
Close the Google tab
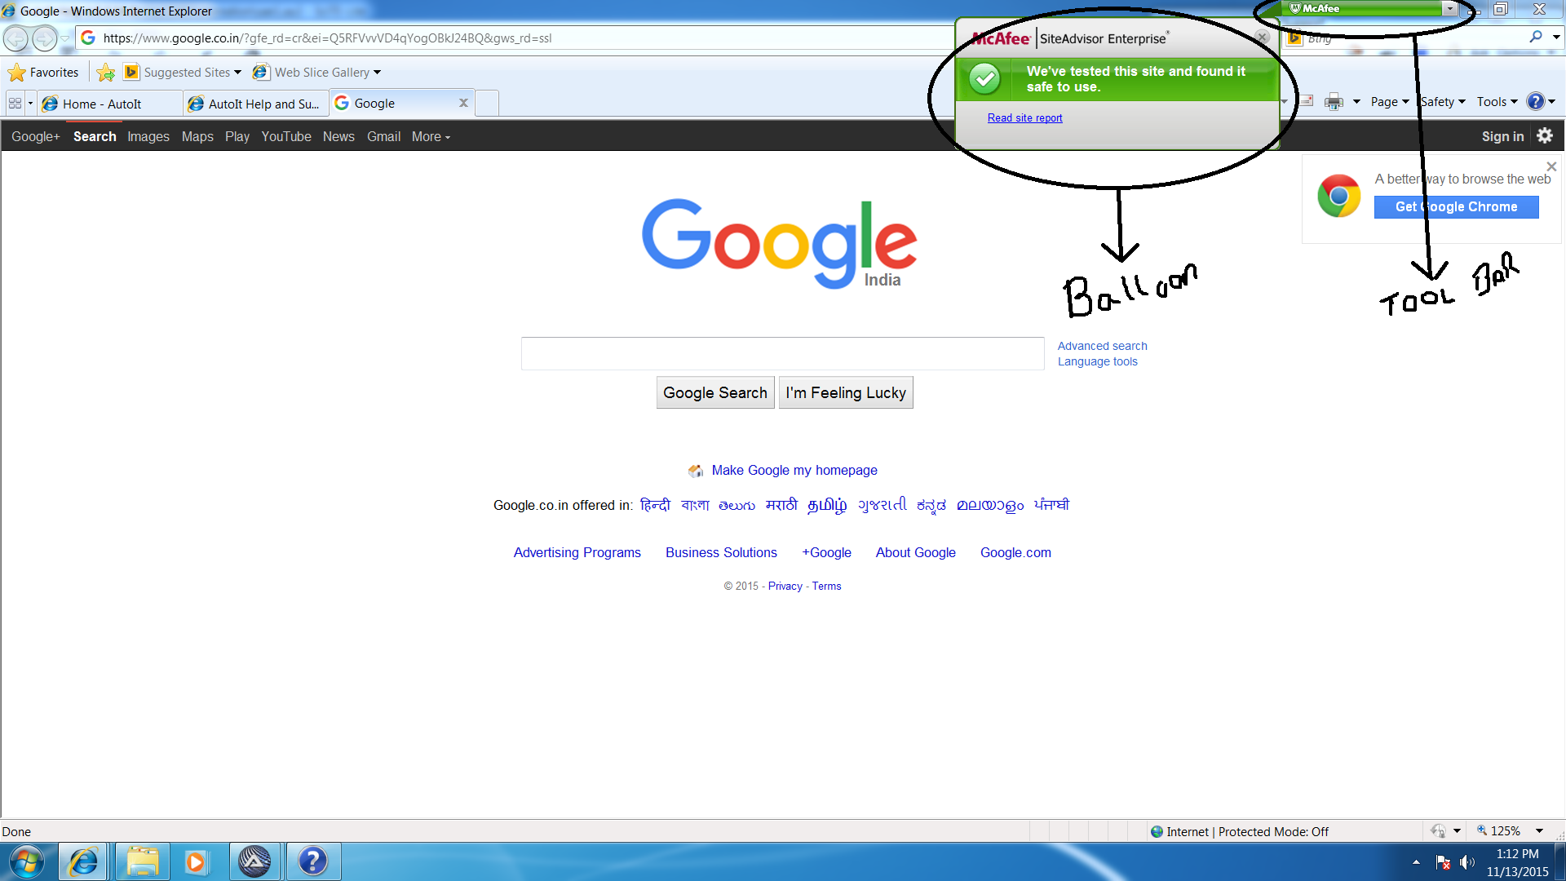pyautogui.click(x=463, y=103)
